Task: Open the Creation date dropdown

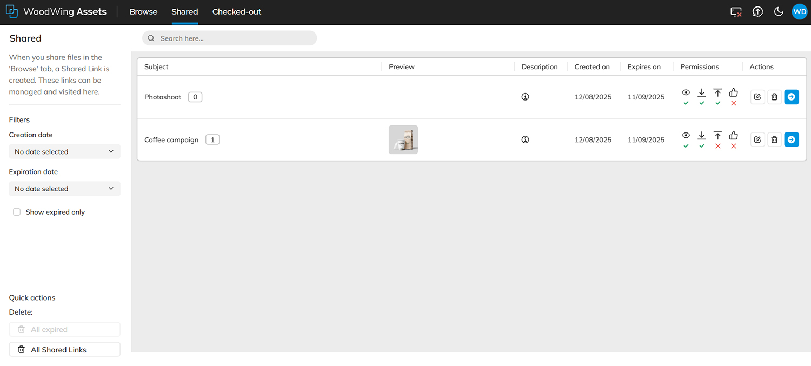Action: point(64,151)
